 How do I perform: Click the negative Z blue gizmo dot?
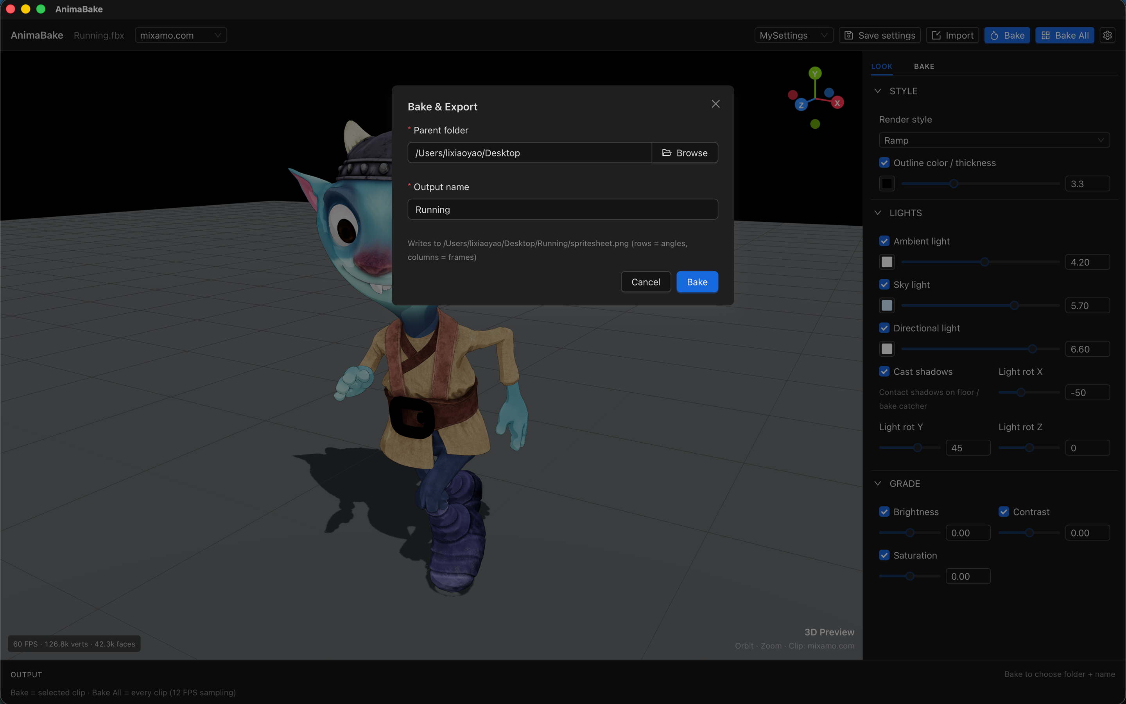coord(829,93)
